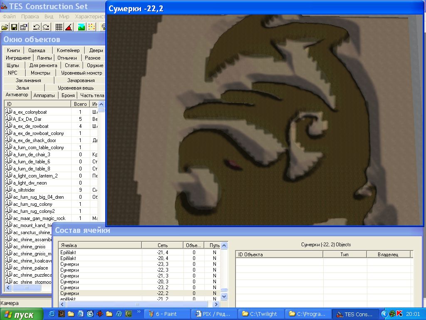426x320 pixels.
Task: Sort cell list by Сеть column
Action: (163, 245)
